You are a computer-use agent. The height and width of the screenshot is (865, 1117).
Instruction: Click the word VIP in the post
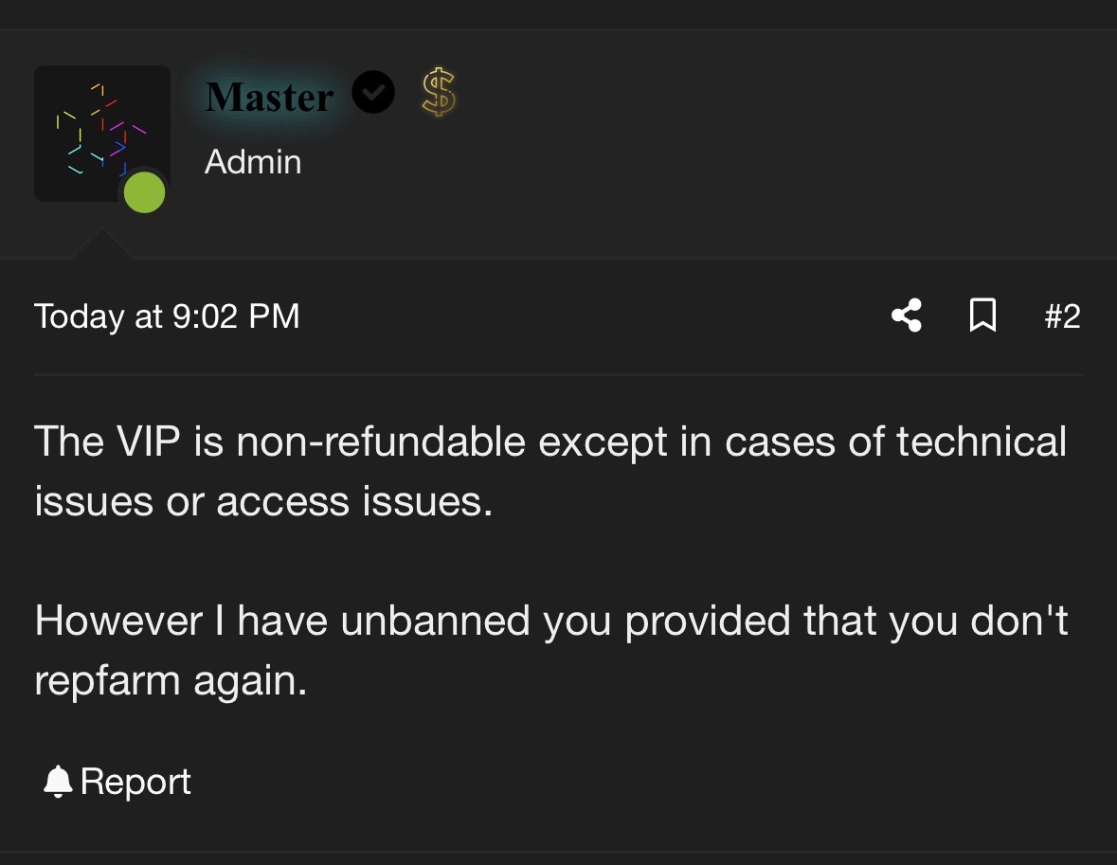pos(148,442)
